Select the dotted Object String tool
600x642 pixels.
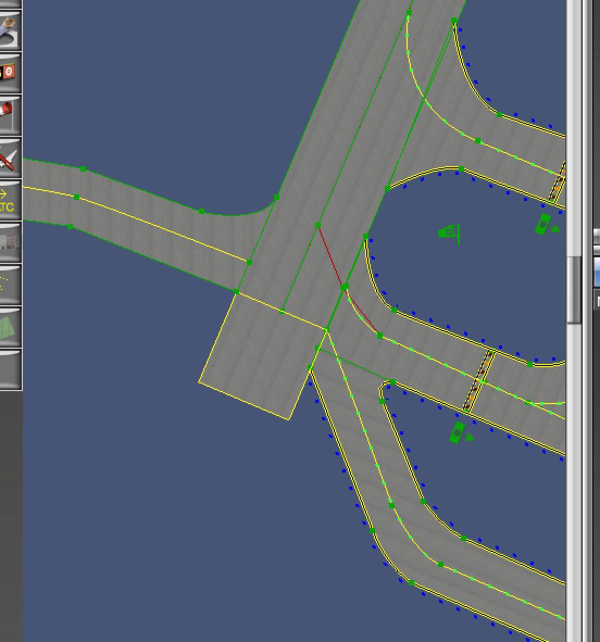tap(10, 285)
